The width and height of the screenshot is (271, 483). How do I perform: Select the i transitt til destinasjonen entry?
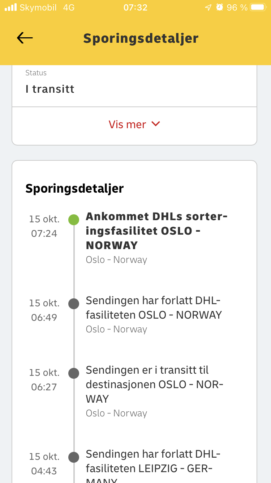155,391
